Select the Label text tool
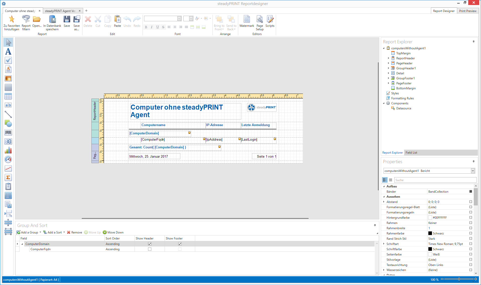The image size is (481, 285). 8,52
